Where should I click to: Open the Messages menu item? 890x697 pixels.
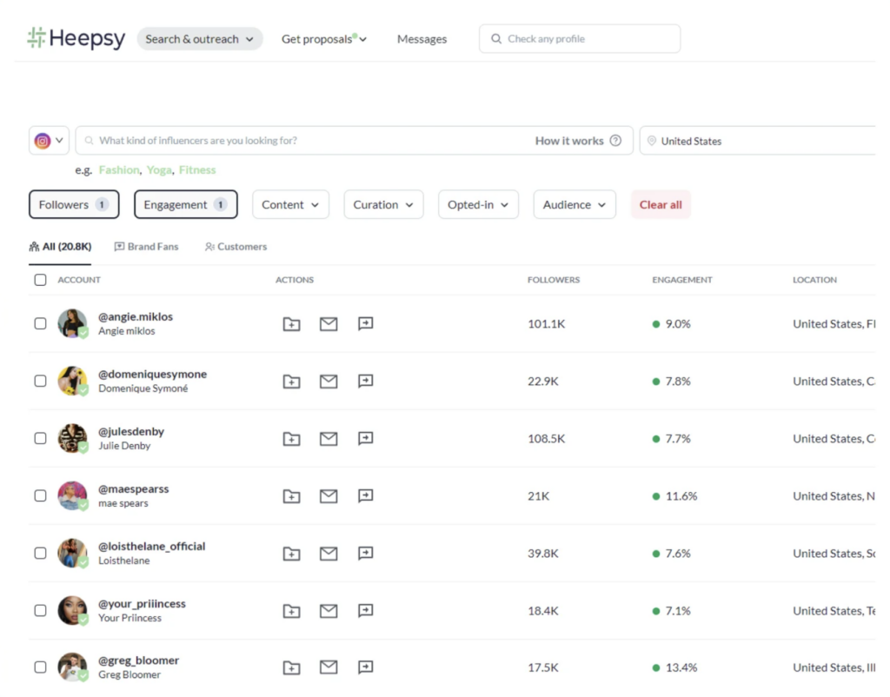point(422,39)
